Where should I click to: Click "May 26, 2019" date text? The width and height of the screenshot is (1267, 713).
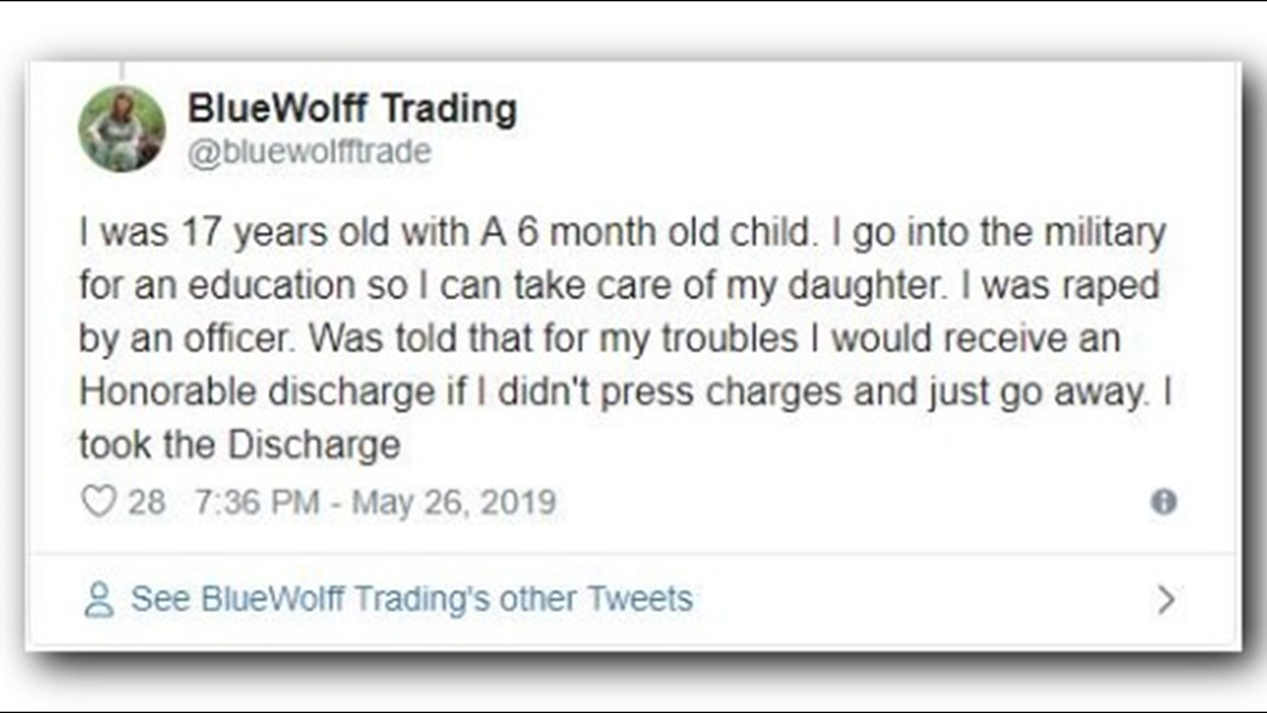pyautogui.click(x=454, y=502)
